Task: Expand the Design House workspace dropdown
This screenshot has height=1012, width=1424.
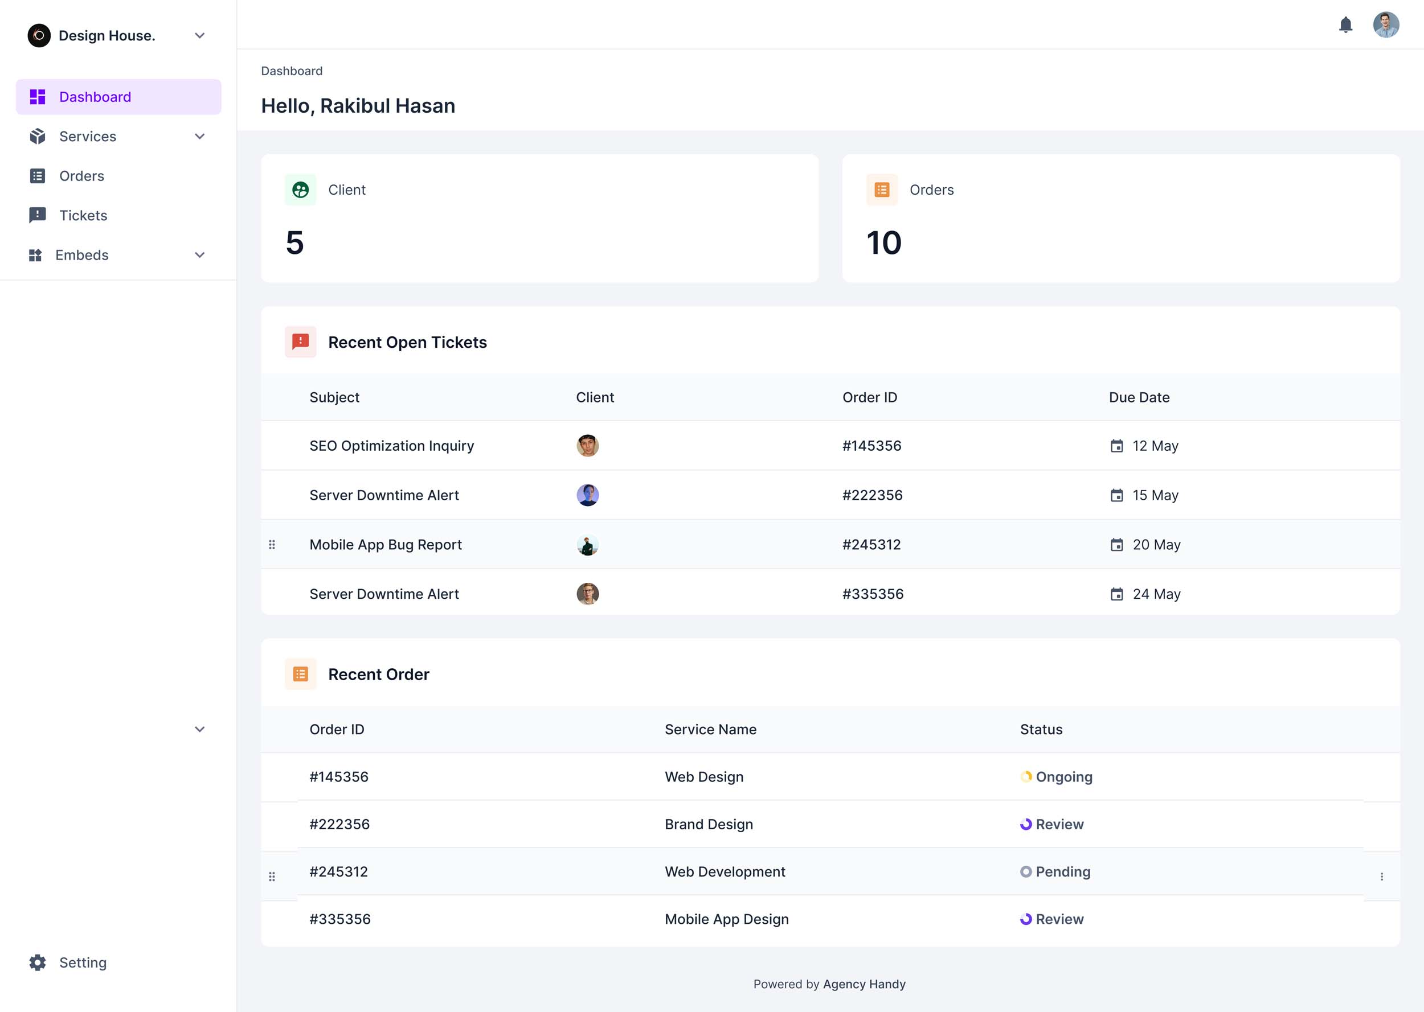Action: (199, 35)
